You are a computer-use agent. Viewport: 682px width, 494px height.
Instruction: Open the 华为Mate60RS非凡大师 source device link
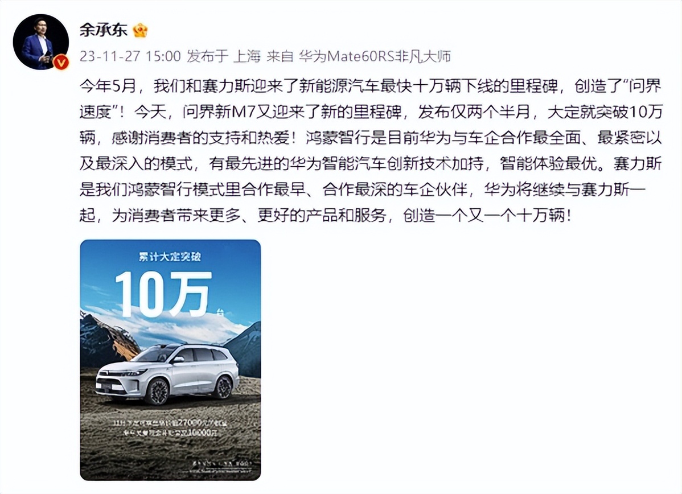(x=375, y=56)
